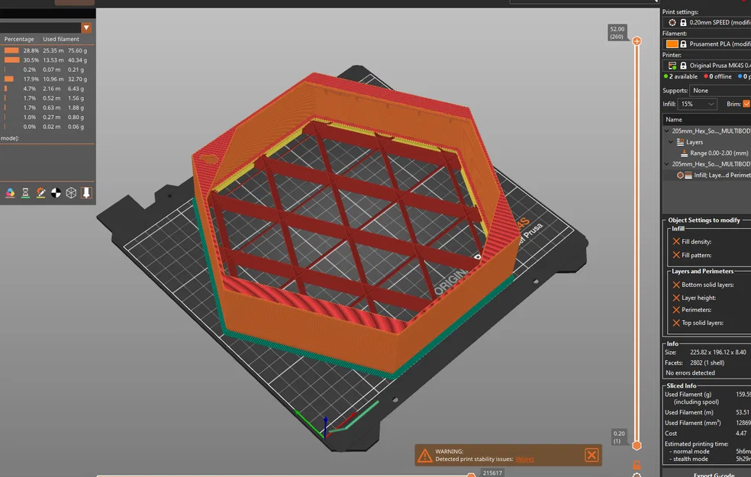Select the hourglass time estimate icon
This screenshot has height=477, width=751.
24,192
